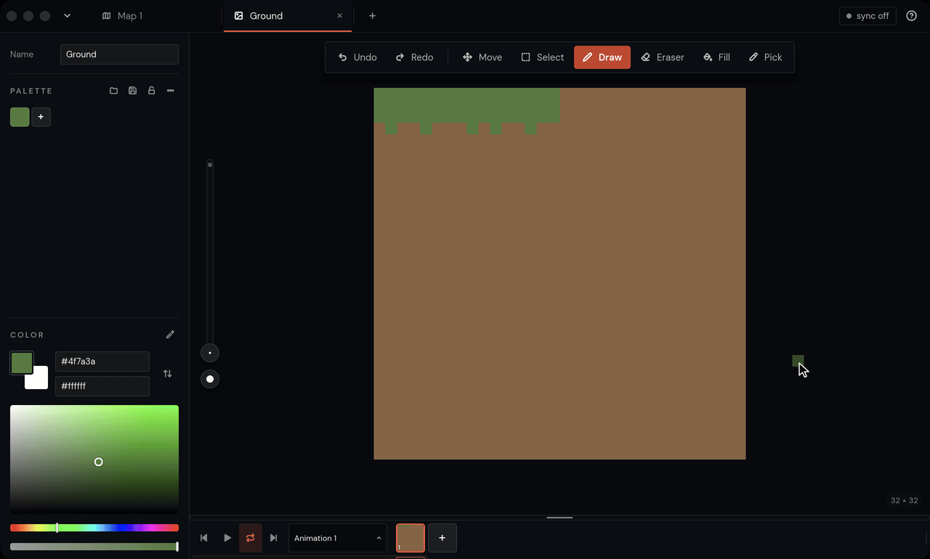Click the opacity slider below hue
The width and height of the screenshot is (930, 559).
point(94,547)
